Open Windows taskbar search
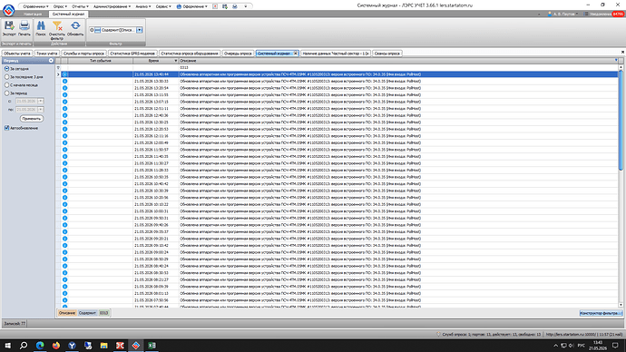 (24, 346)
